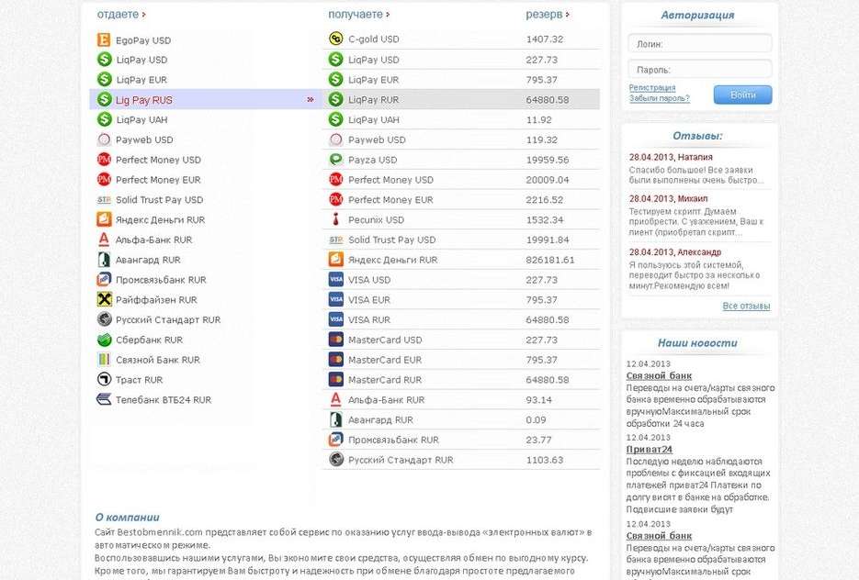Select LiqPay USD in получаете list
859x580 pixels.
pos(461,59)
